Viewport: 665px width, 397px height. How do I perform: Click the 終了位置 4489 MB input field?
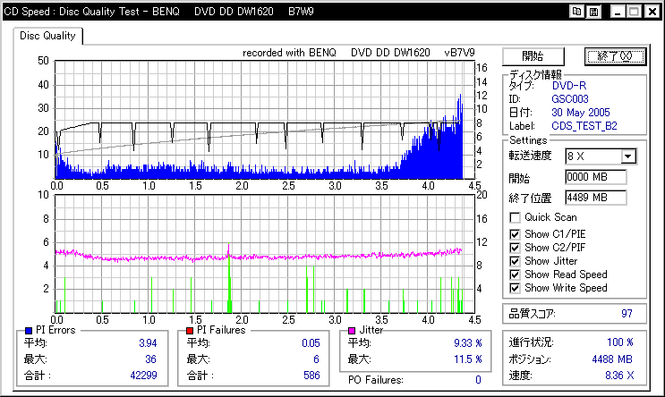pos(596,198)
